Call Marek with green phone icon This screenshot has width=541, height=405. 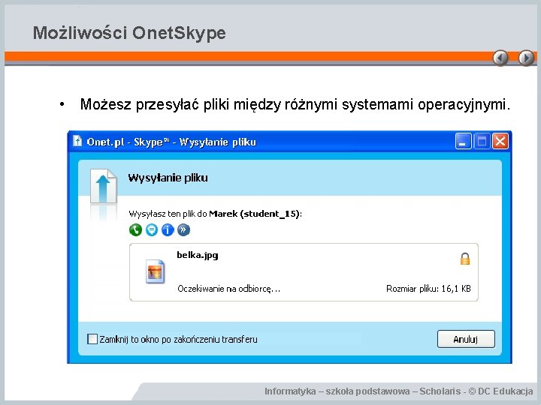pos(135,229)
